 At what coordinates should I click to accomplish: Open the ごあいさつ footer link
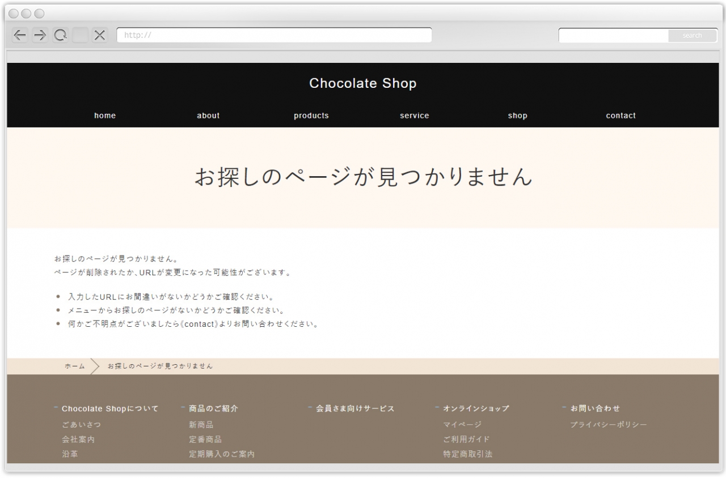[82, 425]
